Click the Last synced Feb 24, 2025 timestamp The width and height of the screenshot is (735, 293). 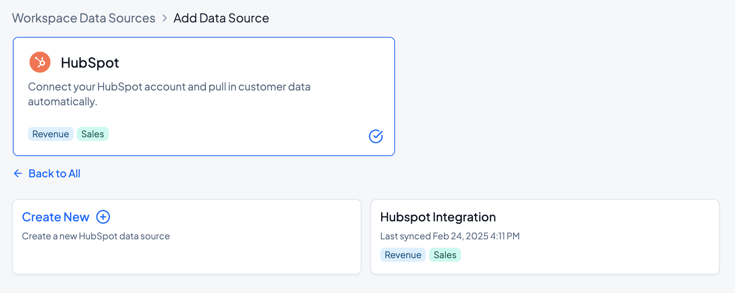(x=450, y=236)
